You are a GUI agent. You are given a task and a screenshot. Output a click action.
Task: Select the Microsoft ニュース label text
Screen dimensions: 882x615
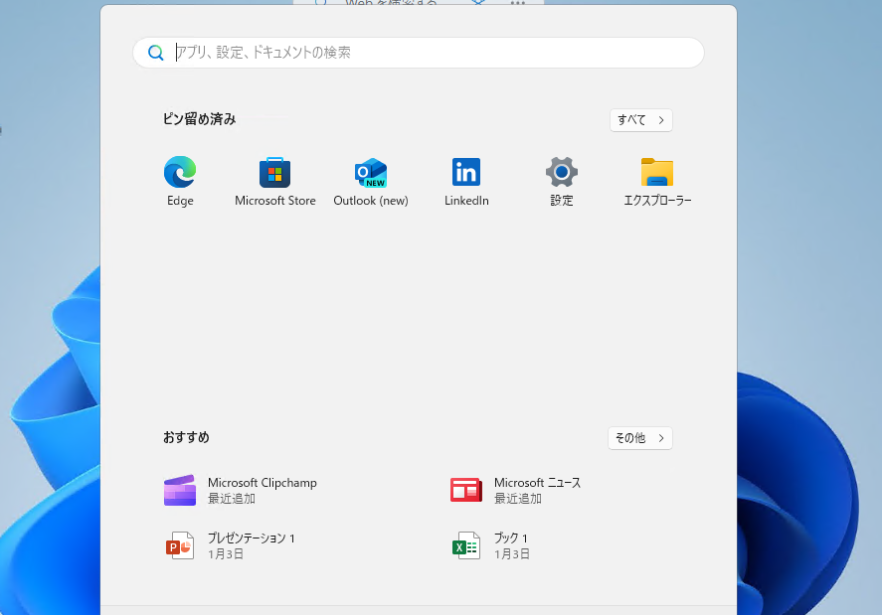click(x=537, y=483)
